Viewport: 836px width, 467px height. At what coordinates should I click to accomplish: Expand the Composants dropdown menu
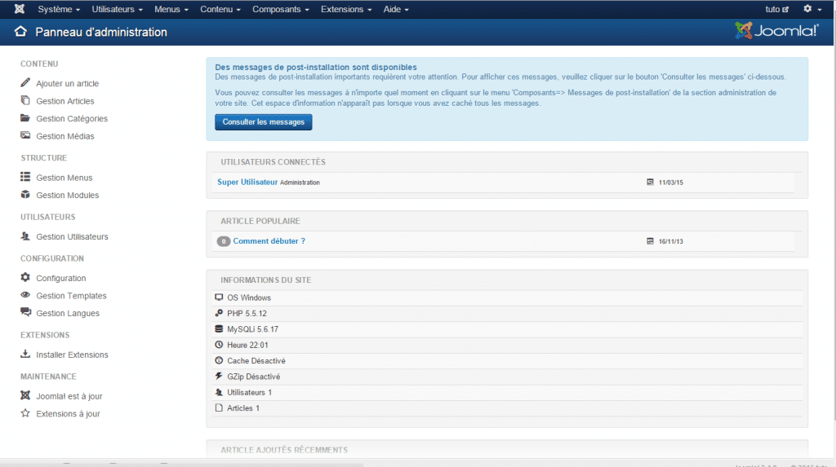281,10
